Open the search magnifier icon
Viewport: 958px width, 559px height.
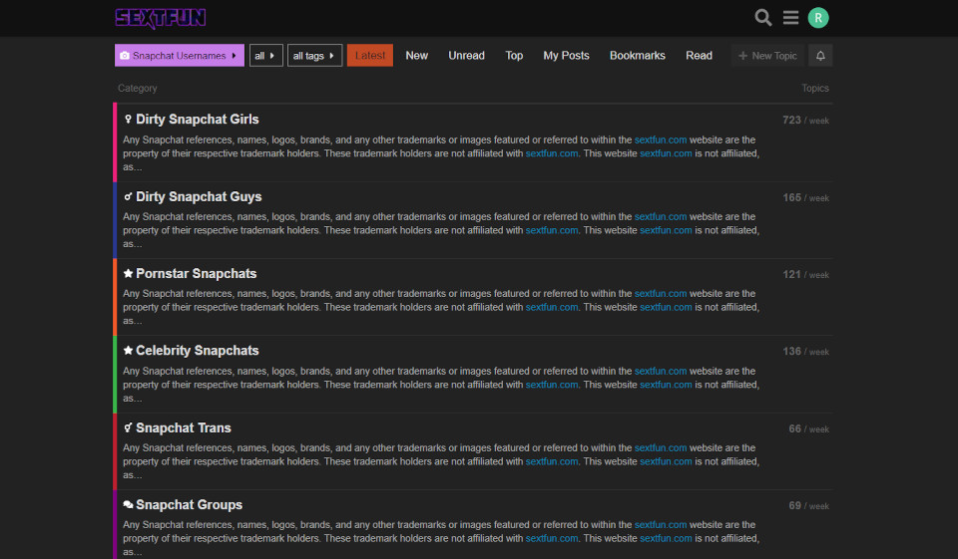[763, 18]
